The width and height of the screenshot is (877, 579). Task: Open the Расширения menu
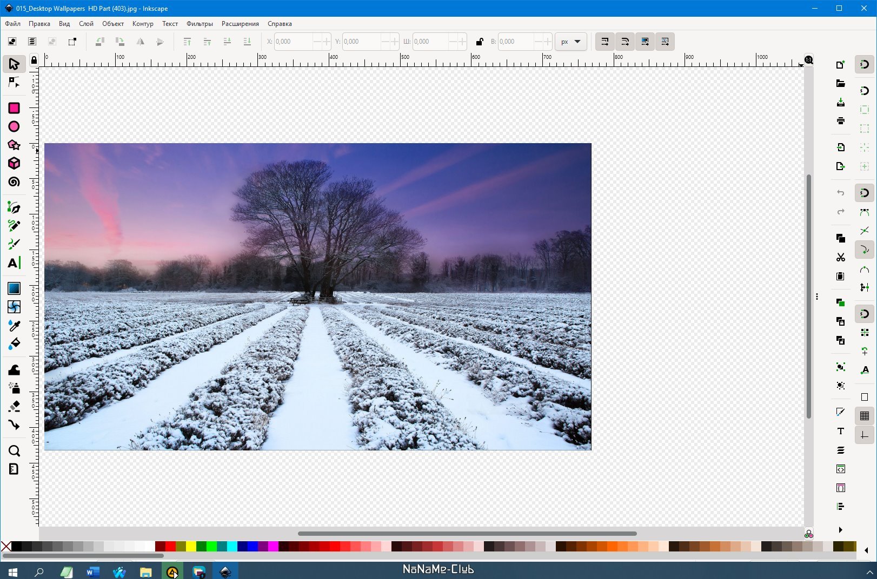(x=240, y=24)
